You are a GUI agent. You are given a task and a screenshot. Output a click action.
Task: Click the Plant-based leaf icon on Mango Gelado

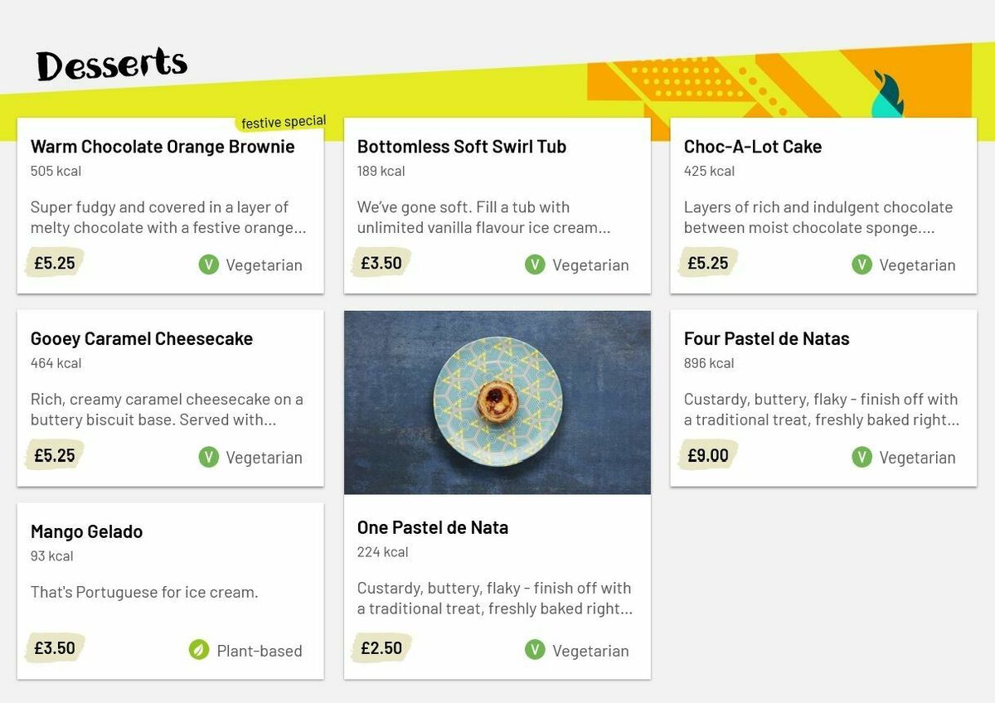pos(199,651)
